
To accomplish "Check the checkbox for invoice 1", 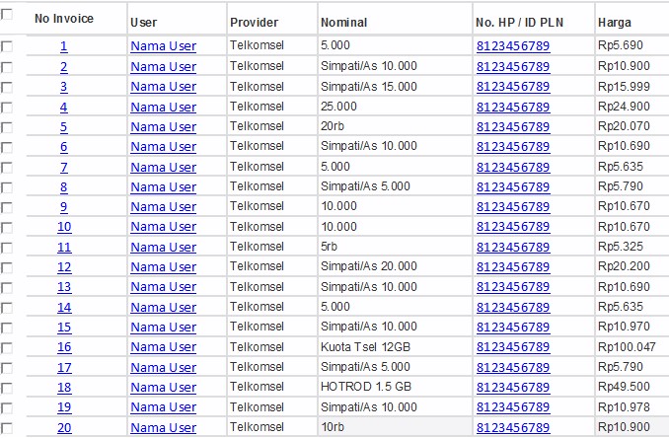I will (7, 46).
